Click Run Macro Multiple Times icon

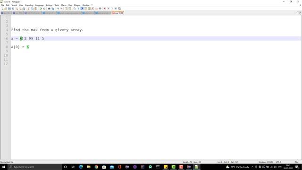[116, 8]
